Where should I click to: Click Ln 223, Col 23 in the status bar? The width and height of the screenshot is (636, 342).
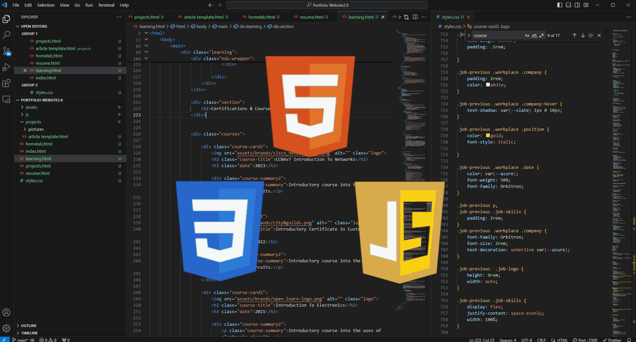[x=482, y=340]
